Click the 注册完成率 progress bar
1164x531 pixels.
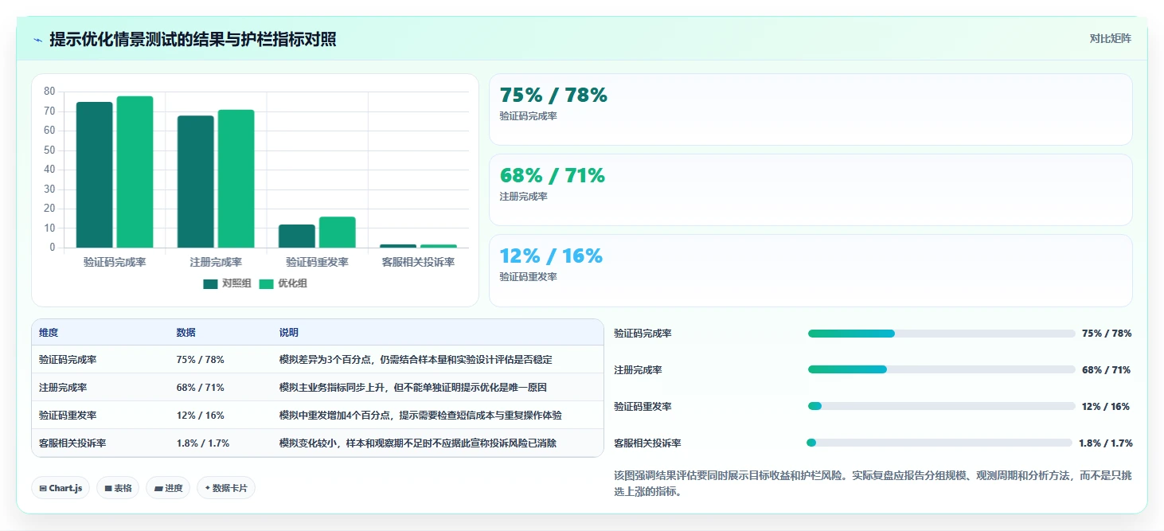coord(941,369)
